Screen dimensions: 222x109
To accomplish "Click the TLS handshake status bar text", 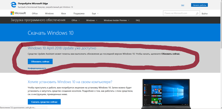I will 18,107.
